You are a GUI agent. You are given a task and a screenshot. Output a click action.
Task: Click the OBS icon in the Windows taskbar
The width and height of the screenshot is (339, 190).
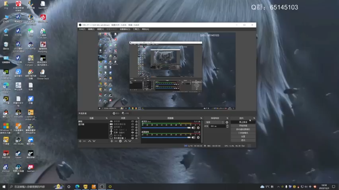[102, 187]
